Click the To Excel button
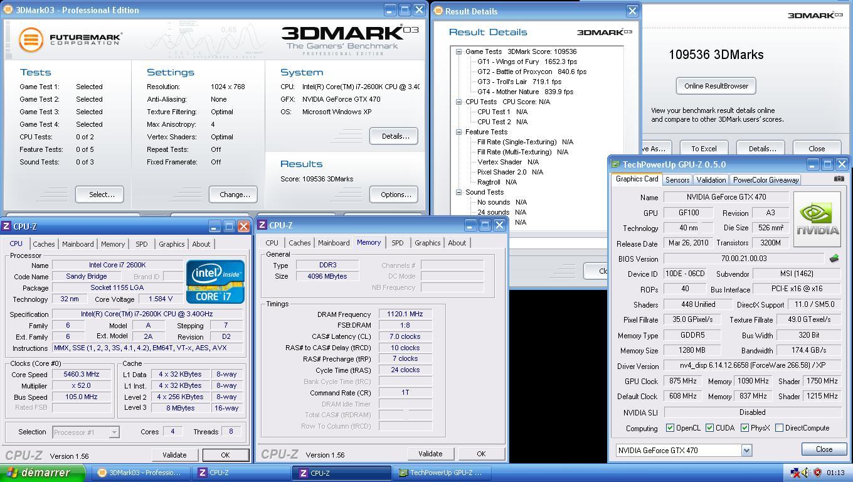 pos(704,149)
